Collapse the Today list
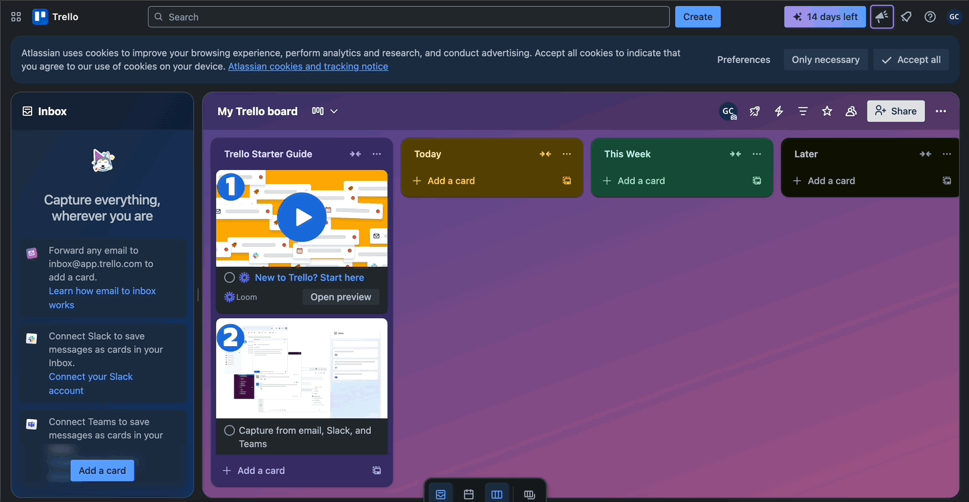This screenshot has height=502, width=969. [x=545, y=154]
